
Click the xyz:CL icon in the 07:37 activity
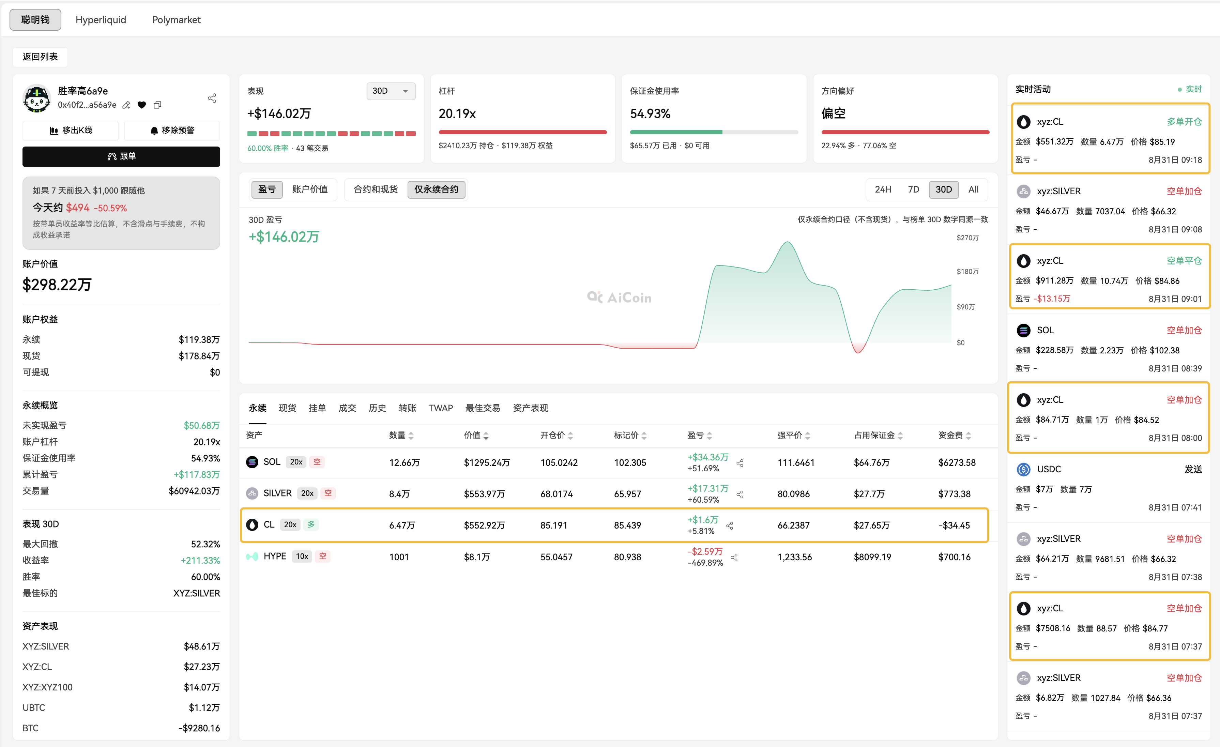point(1023,608)
